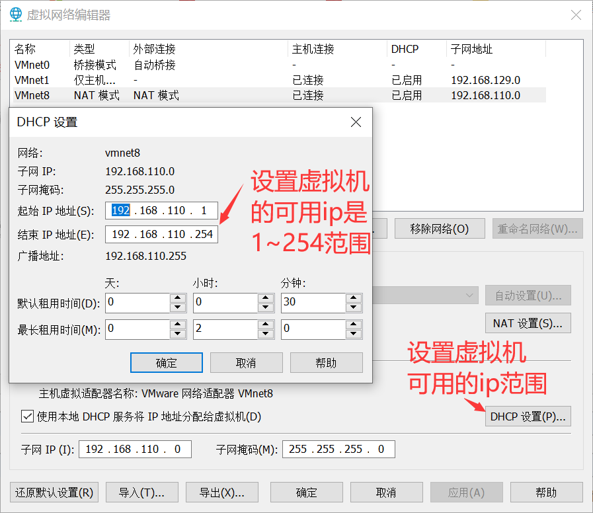Toggle 使用本地 DHCP 服务 checkbox
Image resolution: width=593 pixels, height=513 pixels.
pos(27,416)
